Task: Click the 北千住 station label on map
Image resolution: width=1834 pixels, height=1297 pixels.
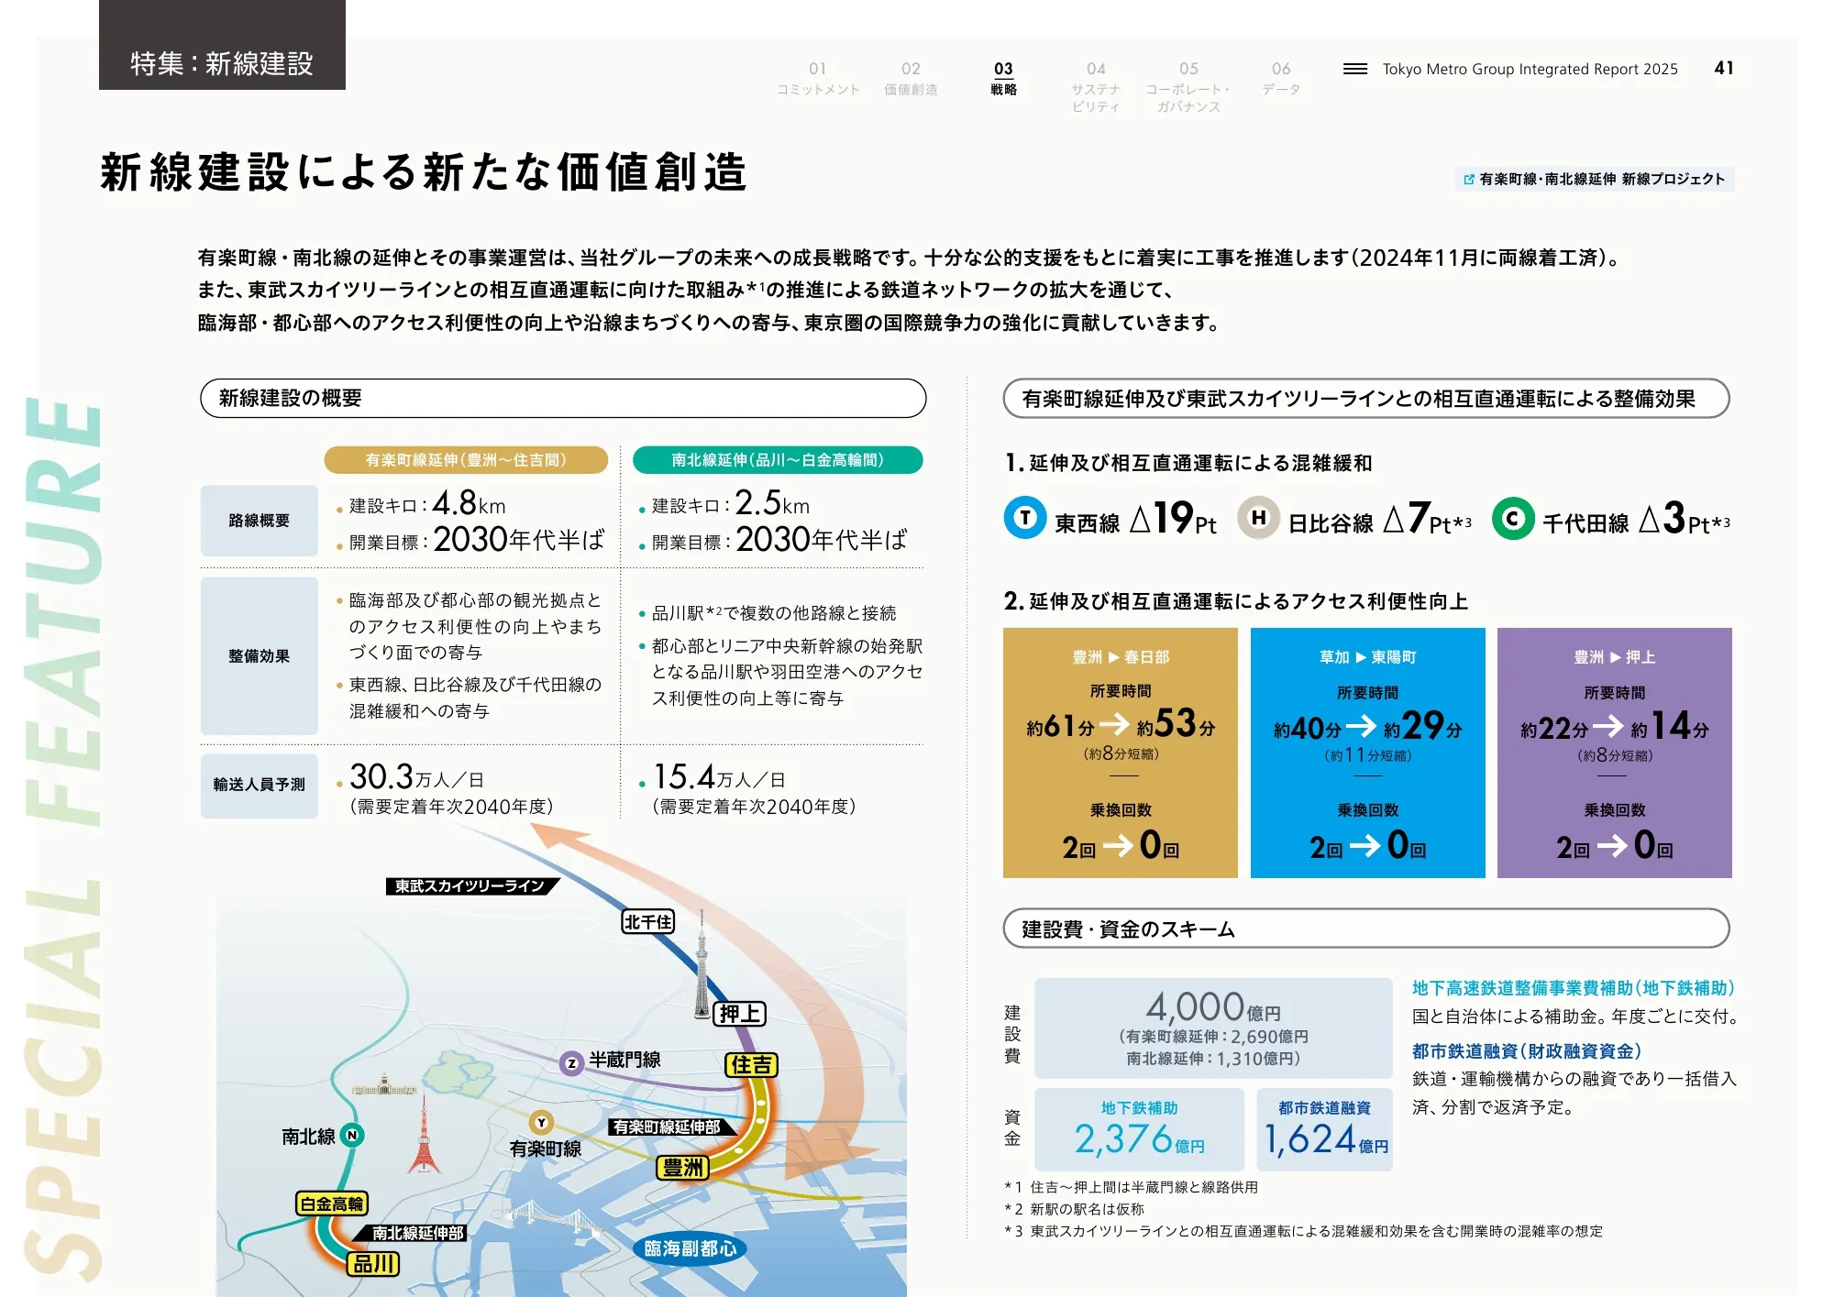Action: tap(648, 922)
